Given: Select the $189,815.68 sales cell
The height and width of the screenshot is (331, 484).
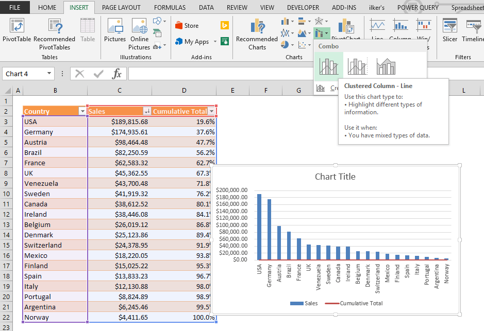Looking at the screenshot, I should pos(120,121).
